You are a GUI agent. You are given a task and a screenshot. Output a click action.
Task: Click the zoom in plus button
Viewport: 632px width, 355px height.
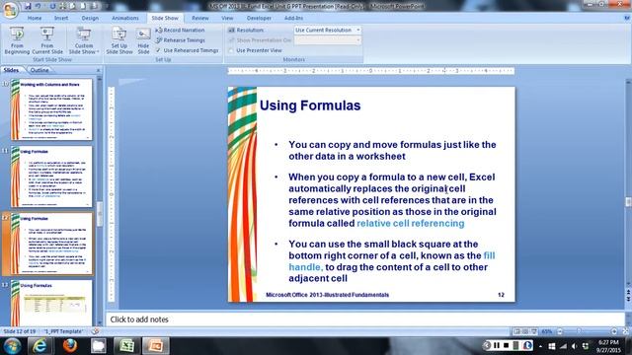[x=614, y=331]
